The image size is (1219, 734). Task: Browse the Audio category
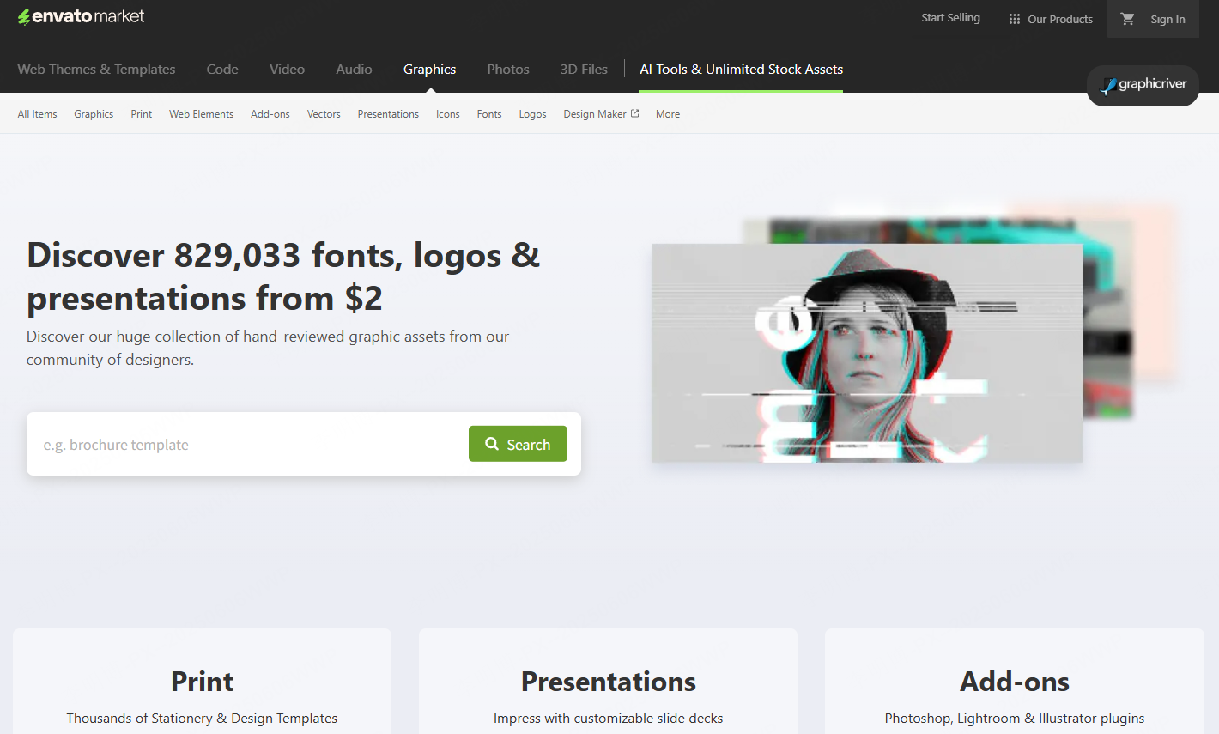point(354,69)
